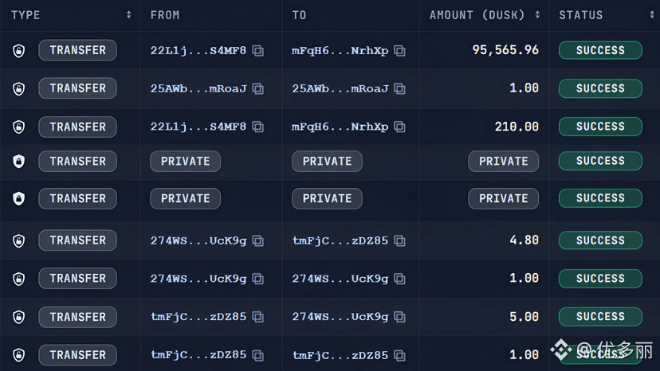This screenshot has height=371, width=660.
Task: Copy To address 274WS...UcK9g in the 5.00 row
Action: click(400, 317)
